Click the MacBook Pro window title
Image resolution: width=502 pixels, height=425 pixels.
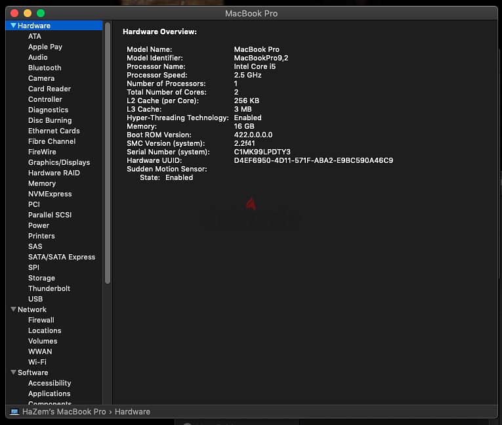pos(251,13)
